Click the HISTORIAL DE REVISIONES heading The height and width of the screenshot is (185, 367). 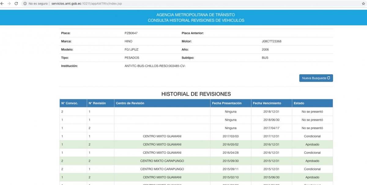(x=196, y=94)
